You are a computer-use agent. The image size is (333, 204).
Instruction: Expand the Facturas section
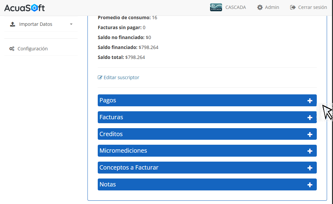pos(207,117)
